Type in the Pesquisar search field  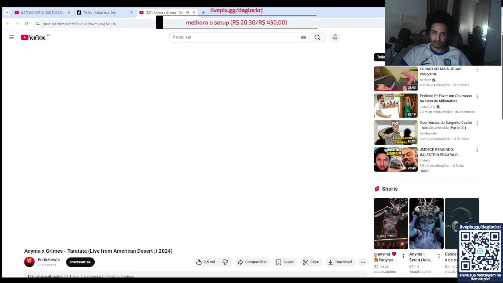pos(235,37)
